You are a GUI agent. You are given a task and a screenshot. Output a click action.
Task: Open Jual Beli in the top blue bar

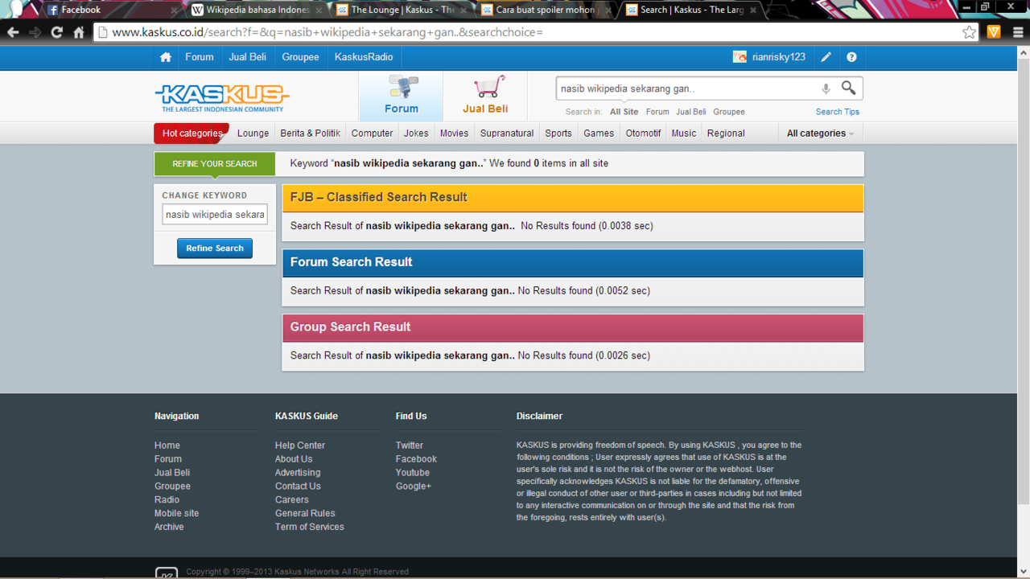(247, 57)
